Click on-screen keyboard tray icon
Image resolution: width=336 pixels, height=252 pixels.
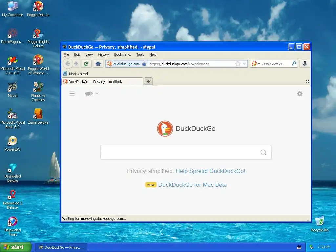click(299, 247)
